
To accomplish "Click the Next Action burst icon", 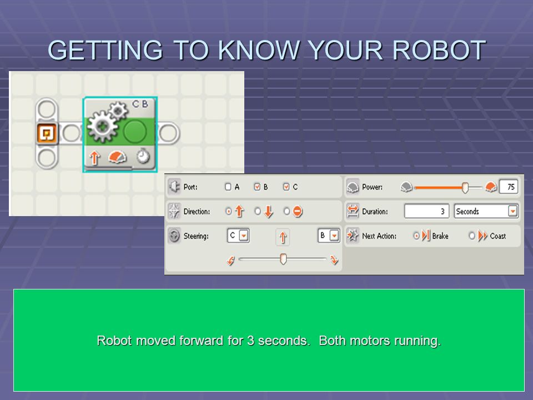I will 353,236.
